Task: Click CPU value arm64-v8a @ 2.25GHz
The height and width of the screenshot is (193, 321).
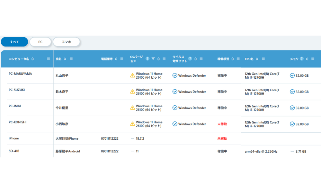Action: tap(261, 151)
